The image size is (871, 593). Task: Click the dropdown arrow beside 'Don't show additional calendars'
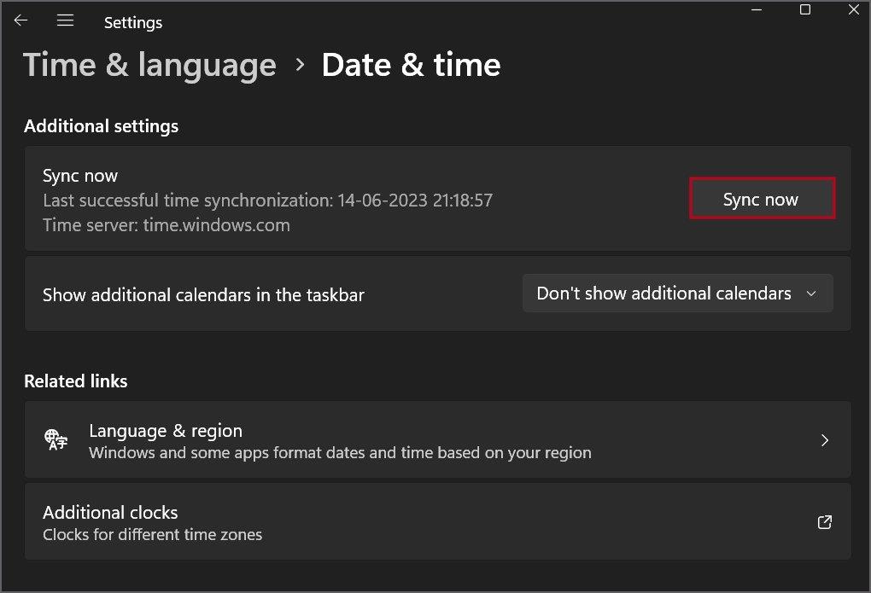(x=811, y=294)
